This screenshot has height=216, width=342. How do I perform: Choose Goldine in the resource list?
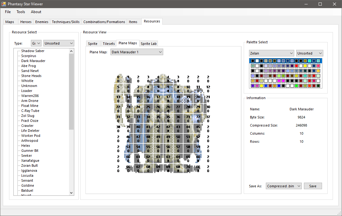pyautogui.click(x=27, y=185)
